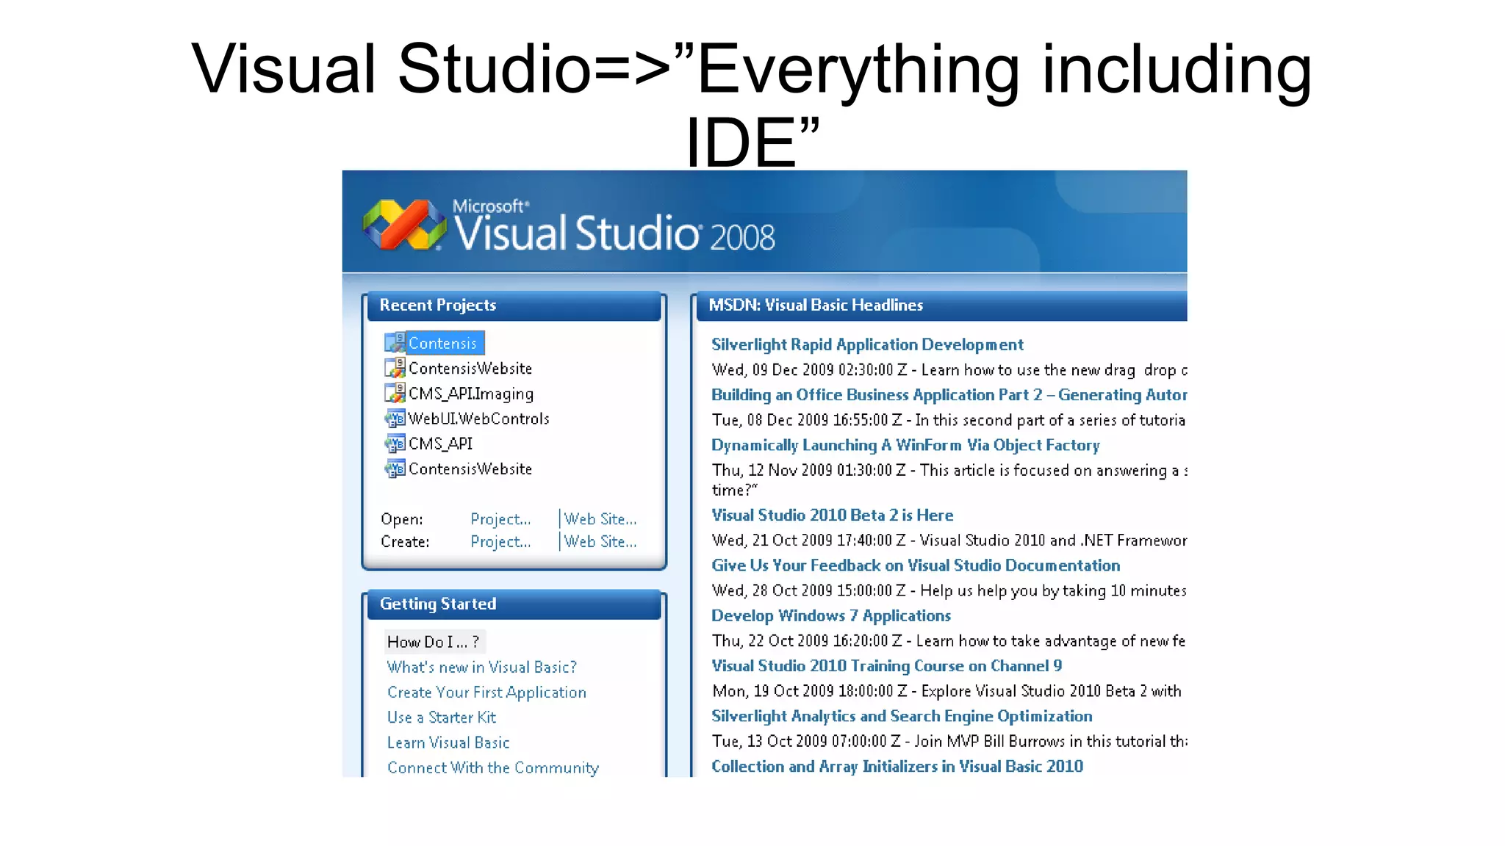Click the first ContensisWebsite solution icon
Viewport: 1505px width, 846px height.
395,368
